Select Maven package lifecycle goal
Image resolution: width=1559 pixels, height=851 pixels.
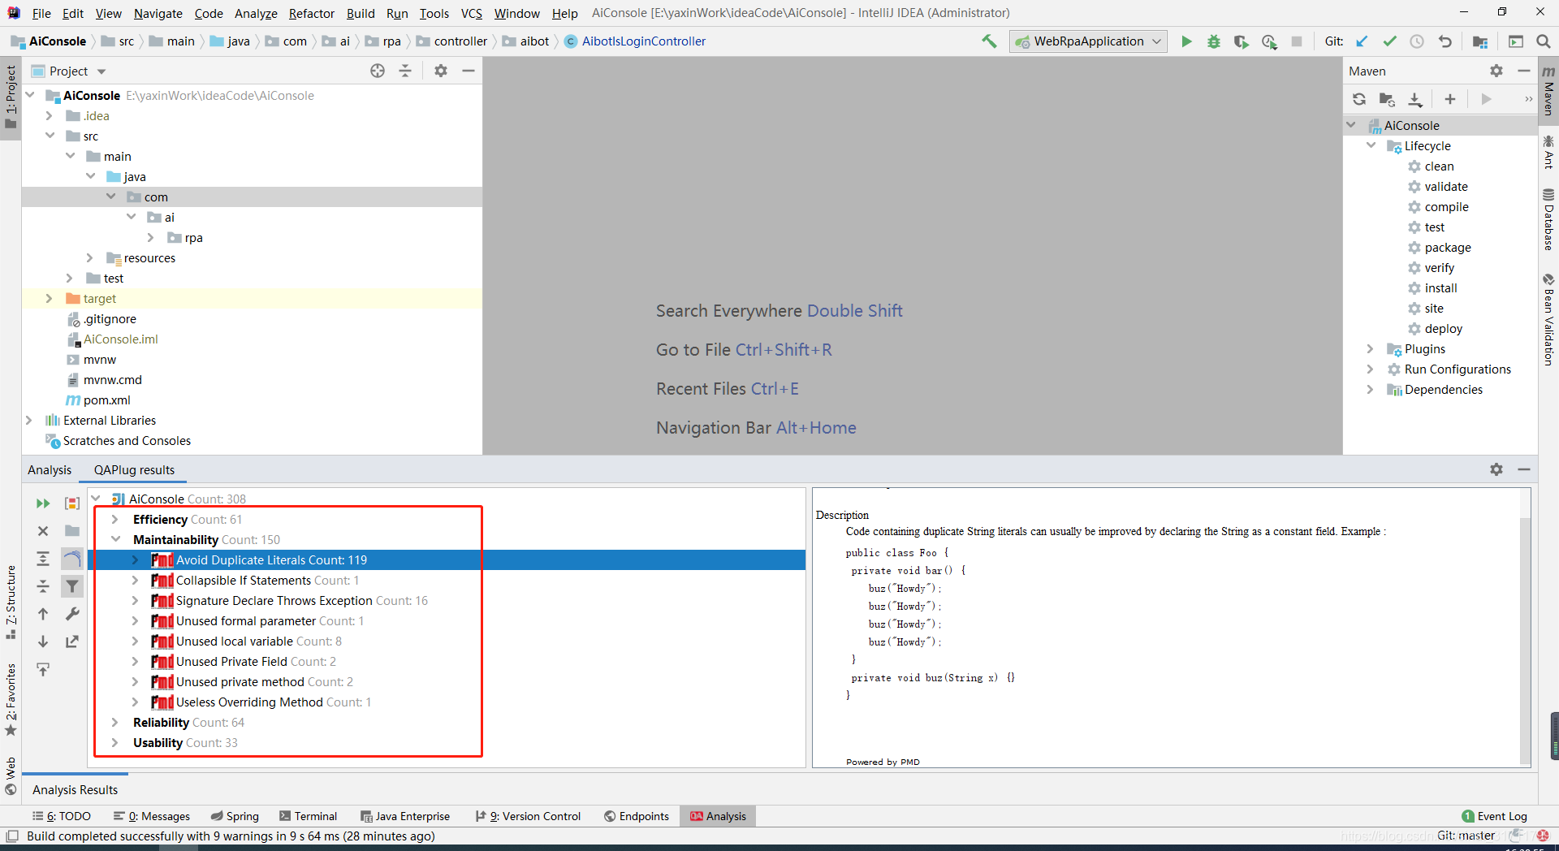click(x=1448, y=248)
